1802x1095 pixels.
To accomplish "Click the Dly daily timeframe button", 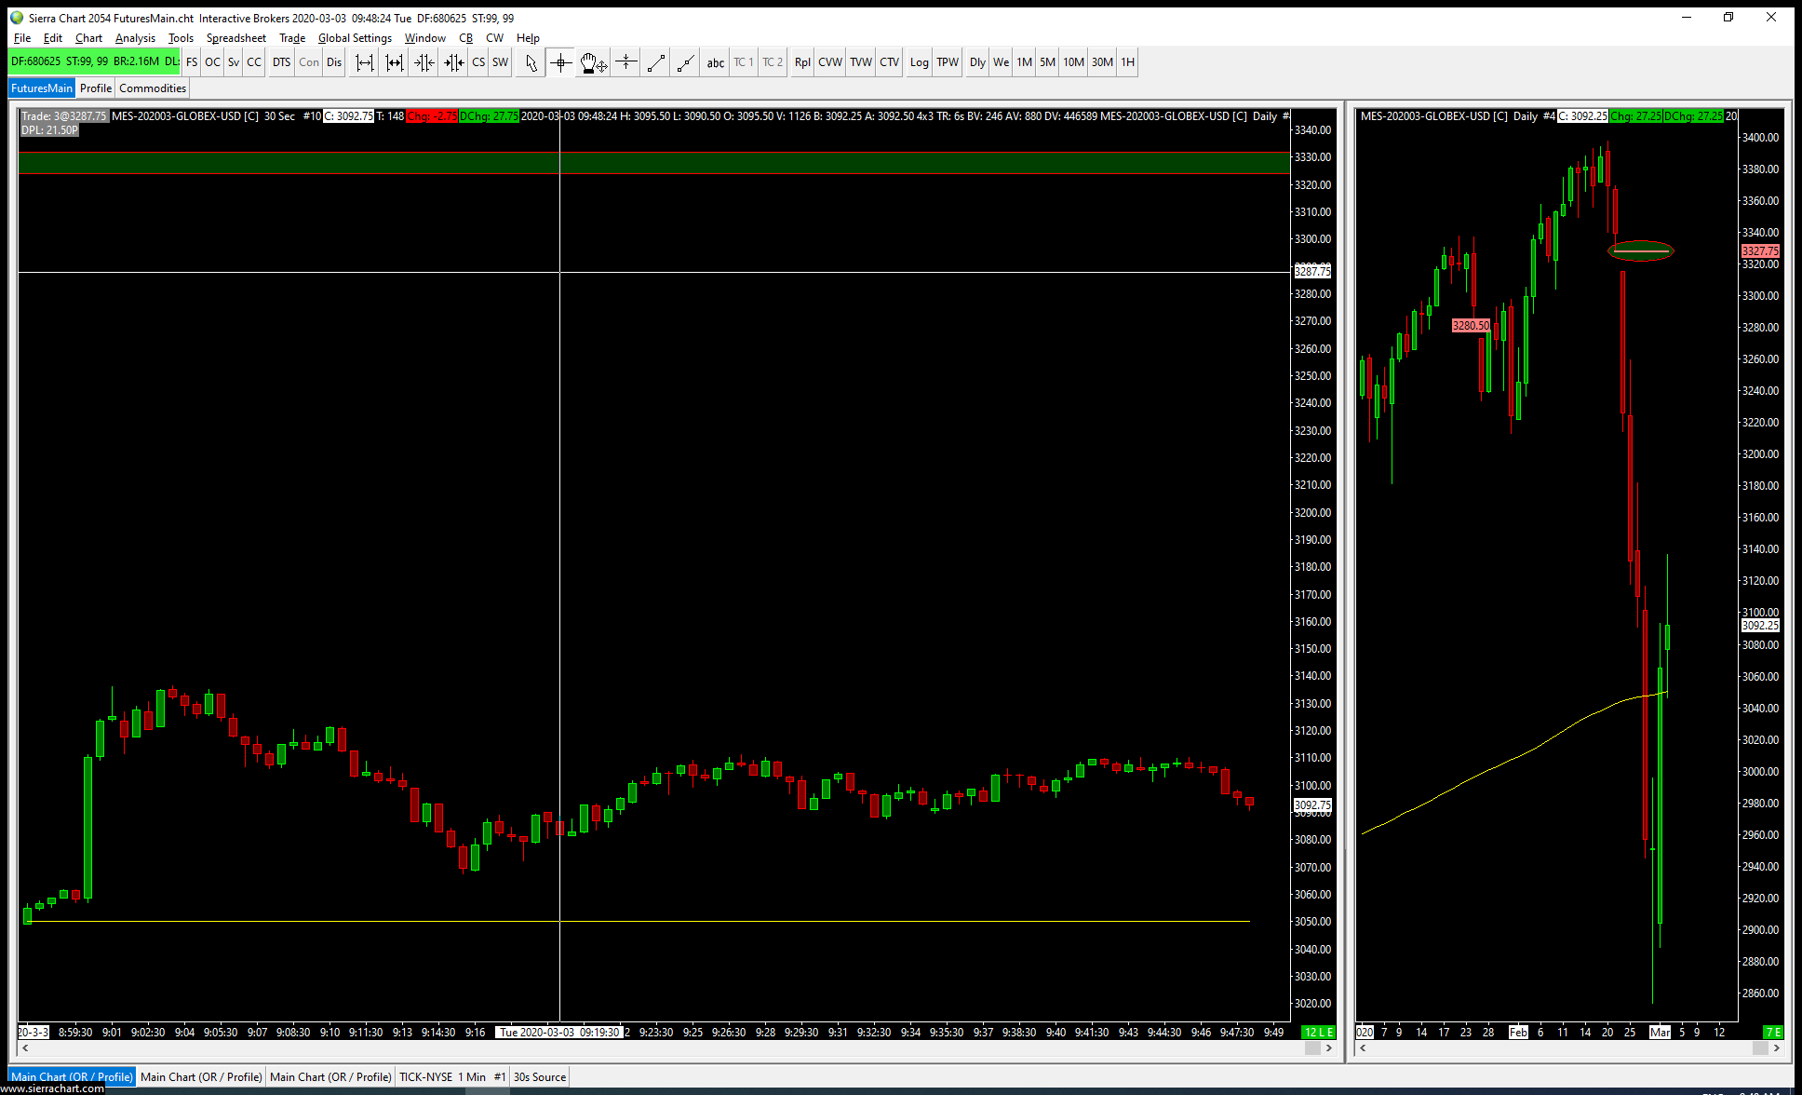I will tap(976, 62).
